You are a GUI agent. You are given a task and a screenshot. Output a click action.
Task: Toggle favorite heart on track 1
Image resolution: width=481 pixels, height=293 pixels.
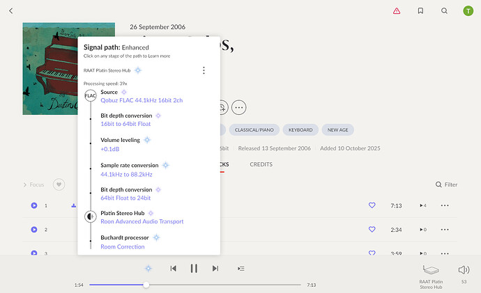(372, 205)
